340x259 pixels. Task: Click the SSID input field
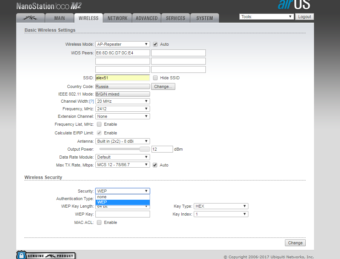[x=123, y=78]
